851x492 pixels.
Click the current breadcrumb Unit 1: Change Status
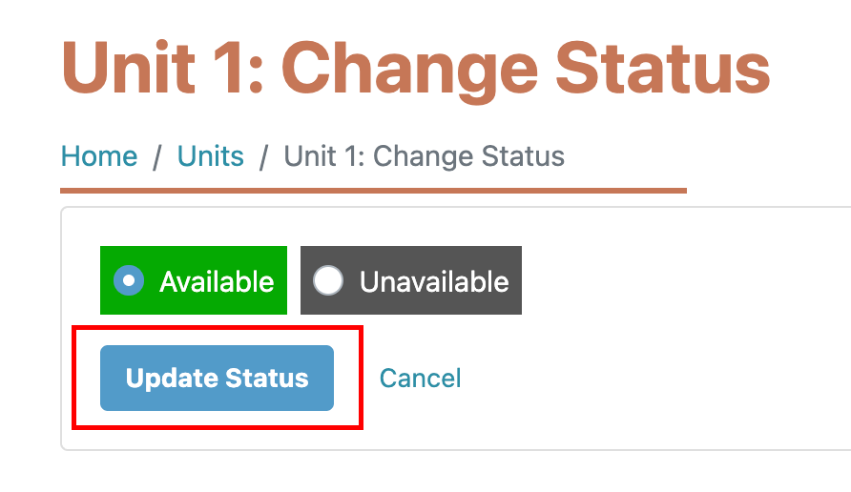425,156
